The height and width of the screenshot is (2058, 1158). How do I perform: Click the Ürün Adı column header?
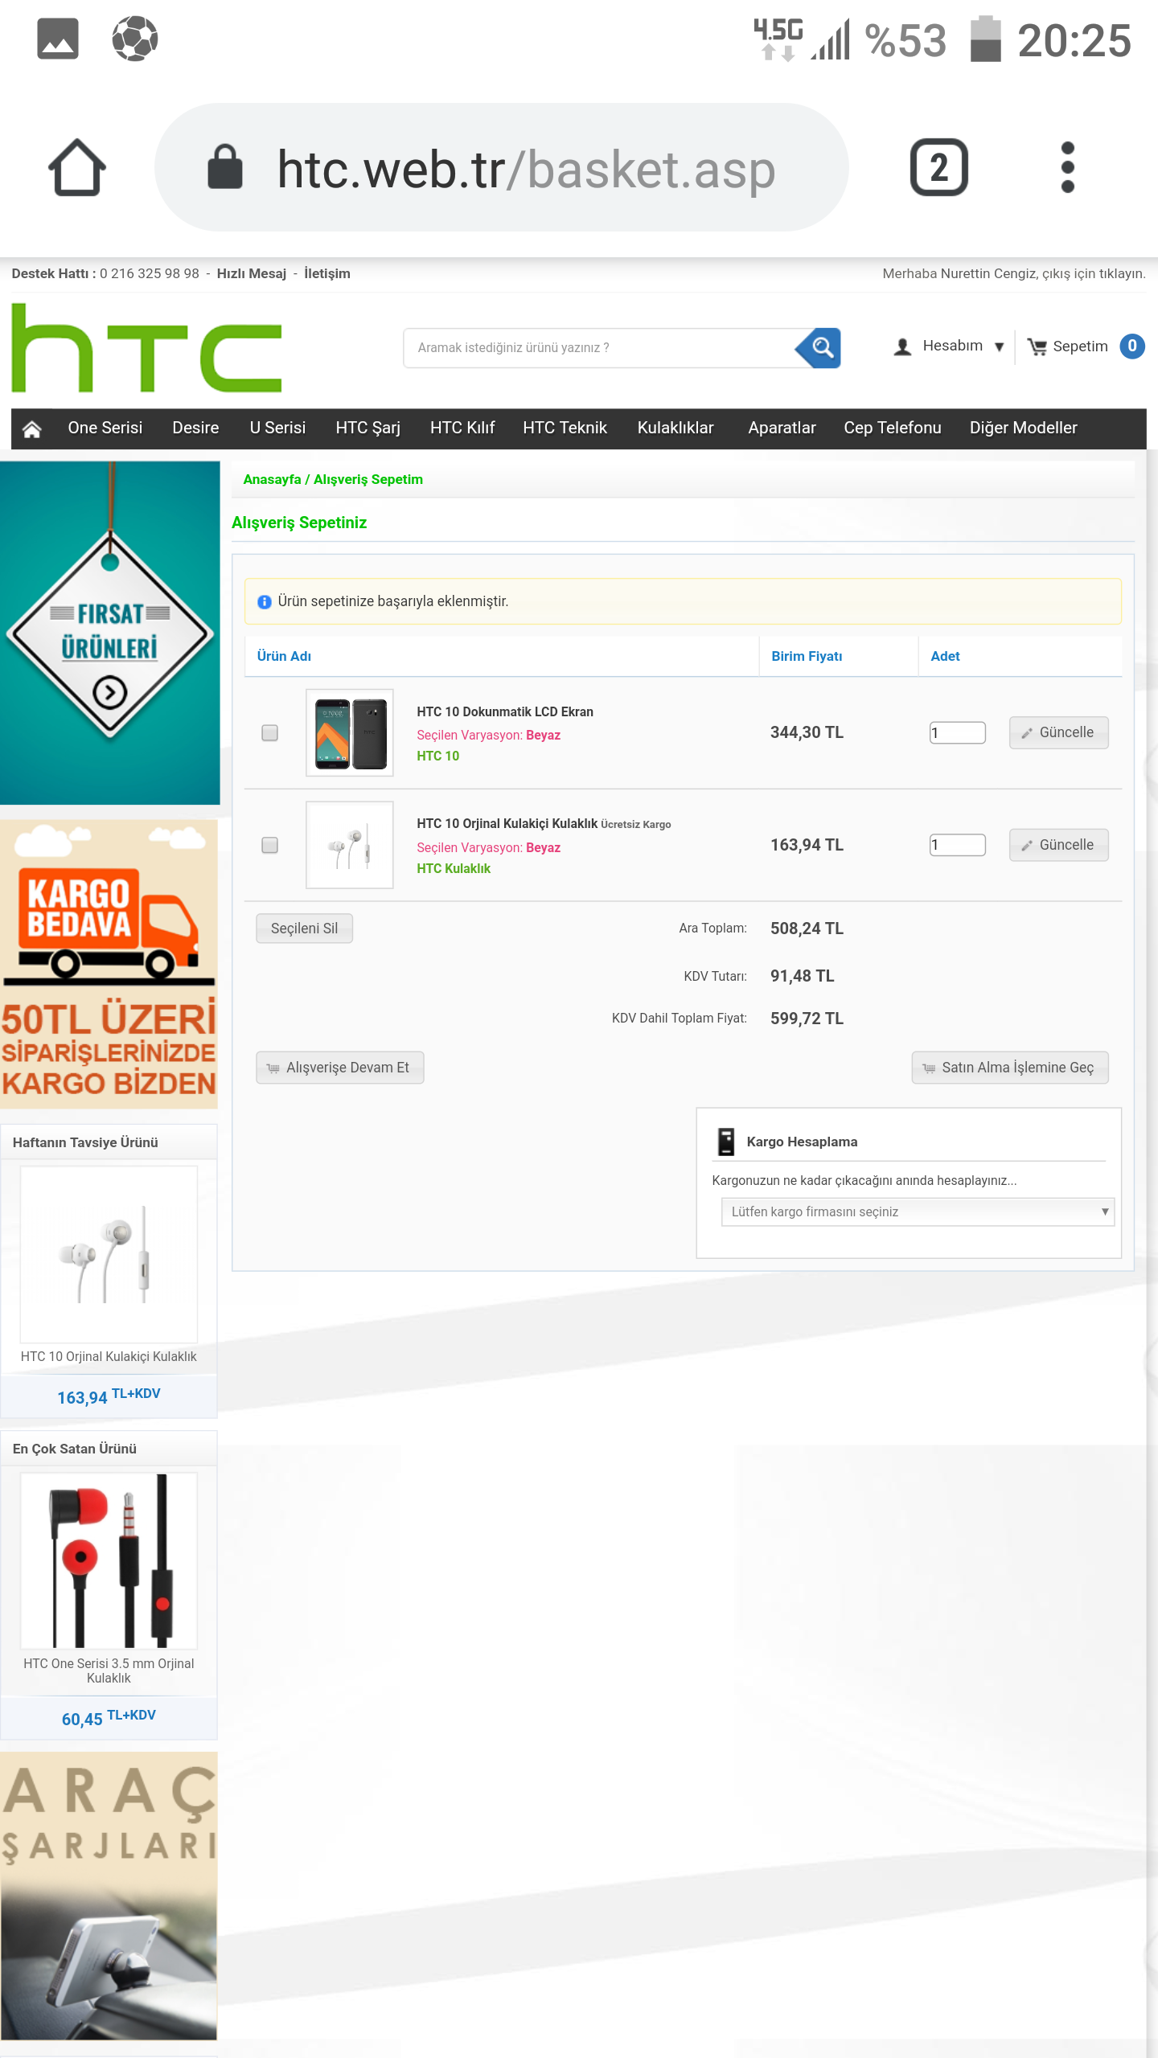tap(284, 656)
